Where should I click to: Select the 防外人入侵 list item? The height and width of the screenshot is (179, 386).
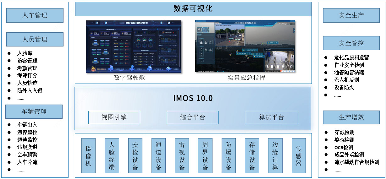click(x=30, y=91)
